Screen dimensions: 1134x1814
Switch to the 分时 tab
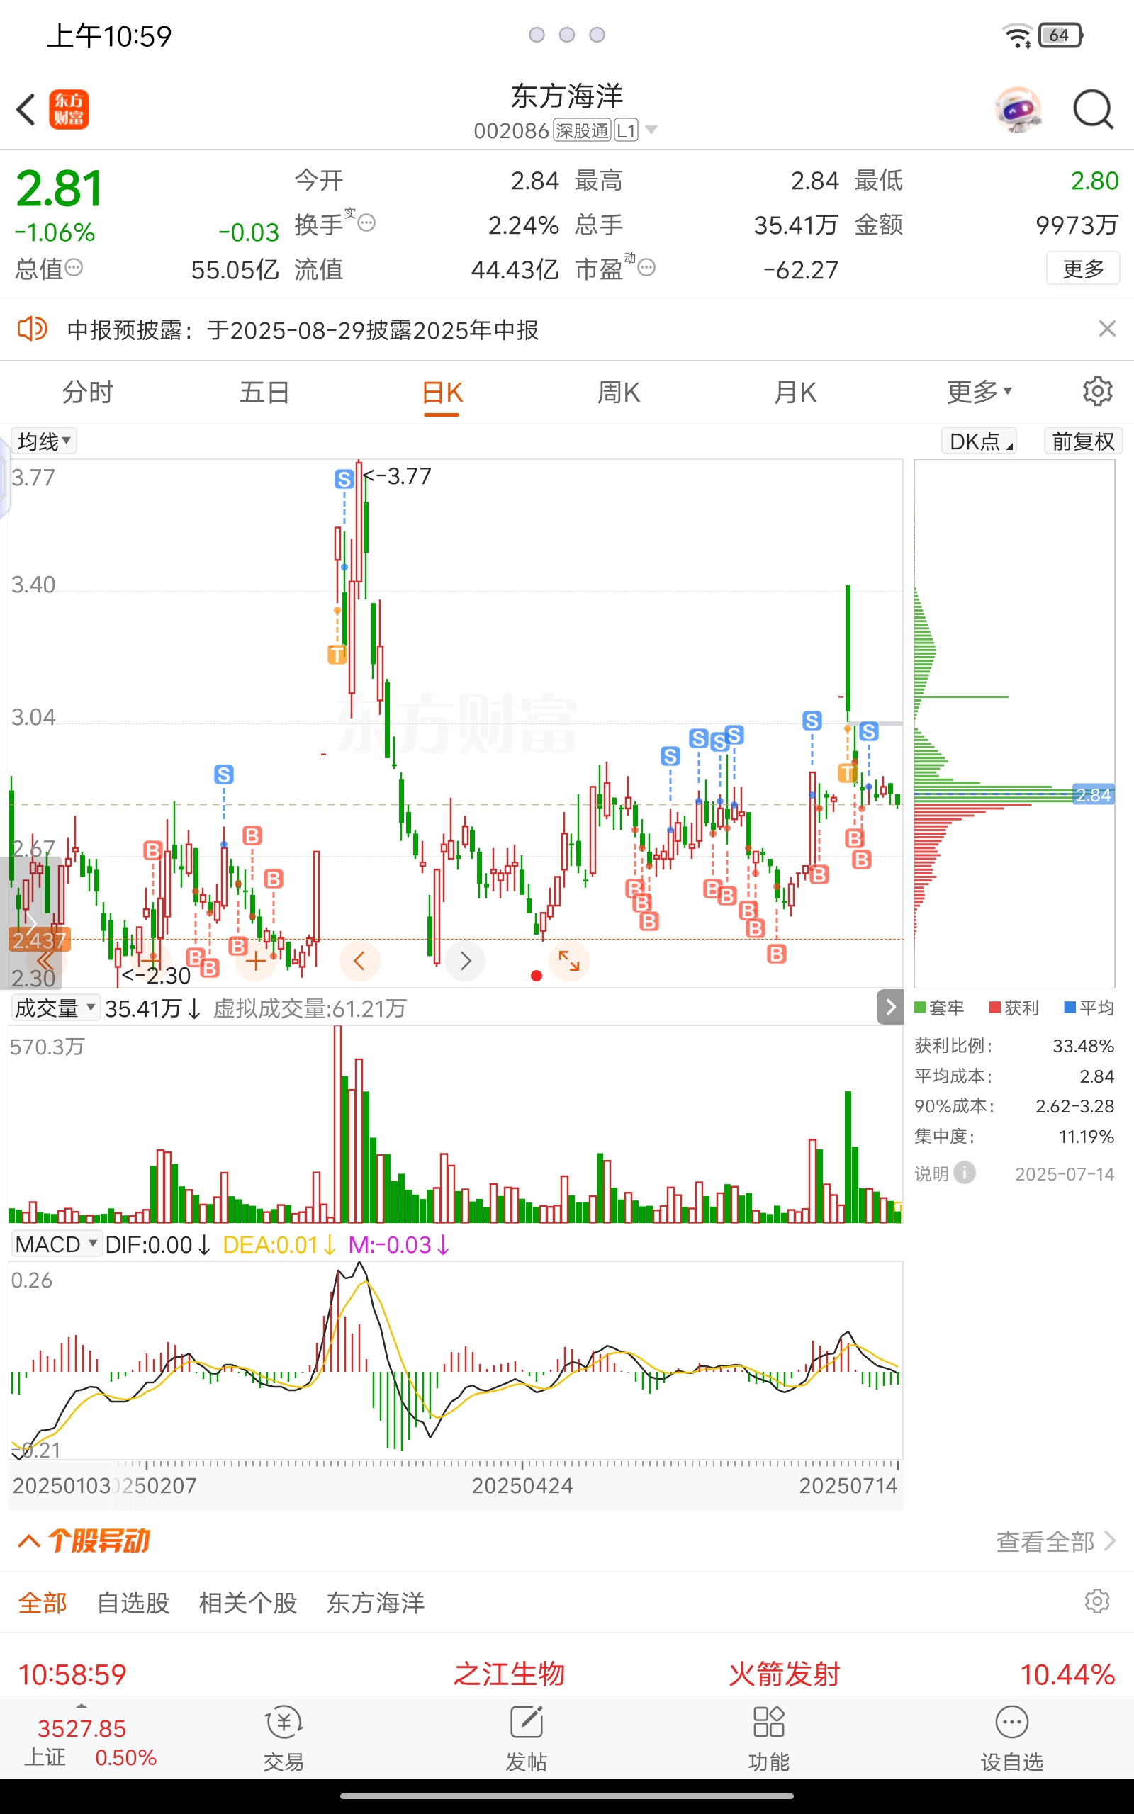point(88,392)
